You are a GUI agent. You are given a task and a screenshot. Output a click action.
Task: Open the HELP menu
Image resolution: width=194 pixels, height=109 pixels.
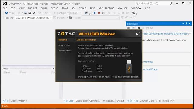point(148,8)
